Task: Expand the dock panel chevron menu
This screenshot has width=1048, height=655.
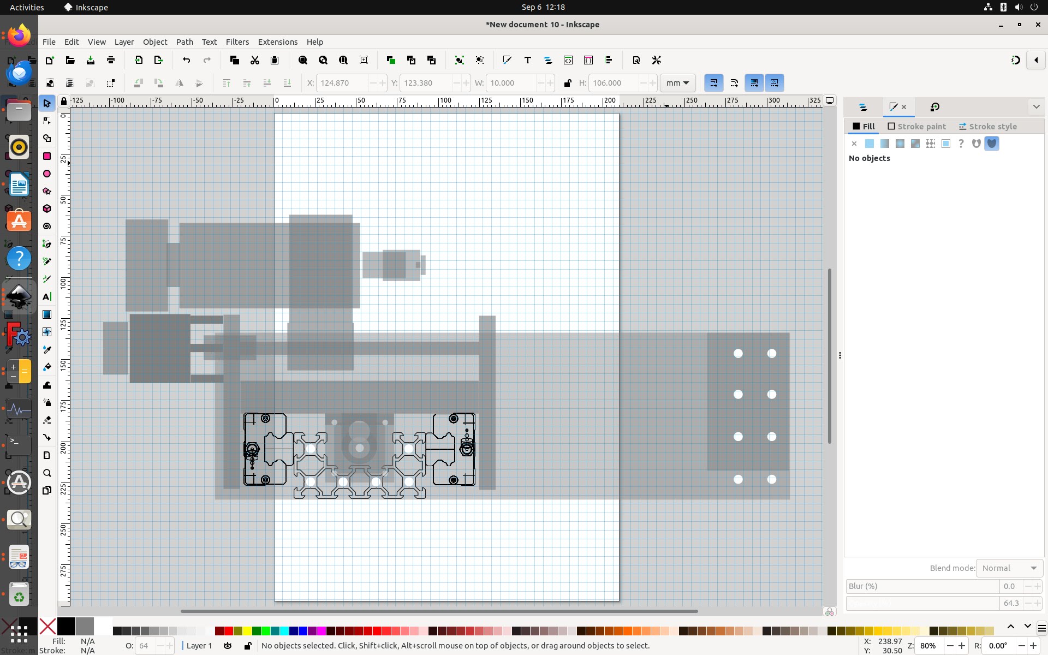Action: pos(1036,107)
